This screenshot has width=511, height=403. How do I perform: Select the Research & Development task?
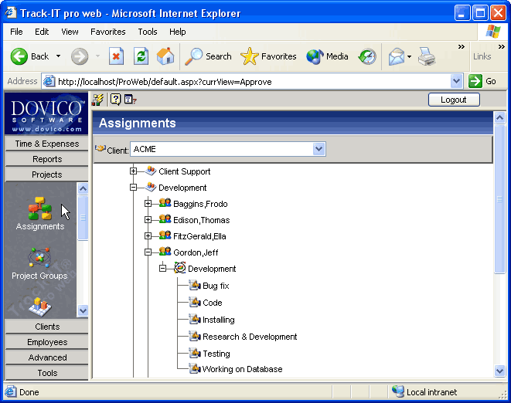tap(250, 337)
